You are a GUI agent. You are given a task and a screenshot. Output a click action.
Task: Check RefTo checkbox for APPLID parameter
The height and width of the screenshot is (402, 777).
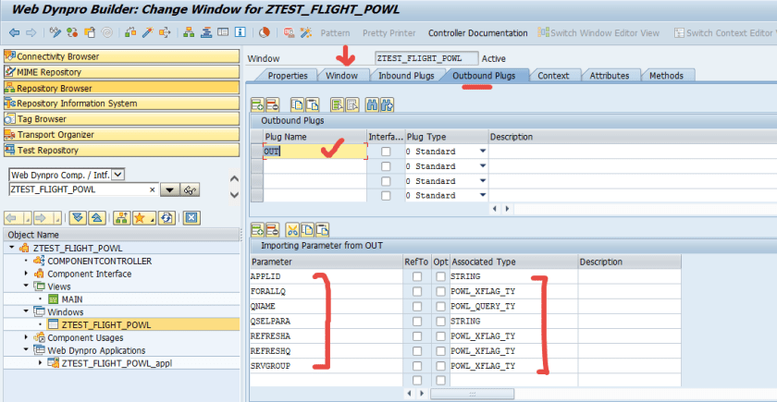pyautogui.click(x=418, y=277)
